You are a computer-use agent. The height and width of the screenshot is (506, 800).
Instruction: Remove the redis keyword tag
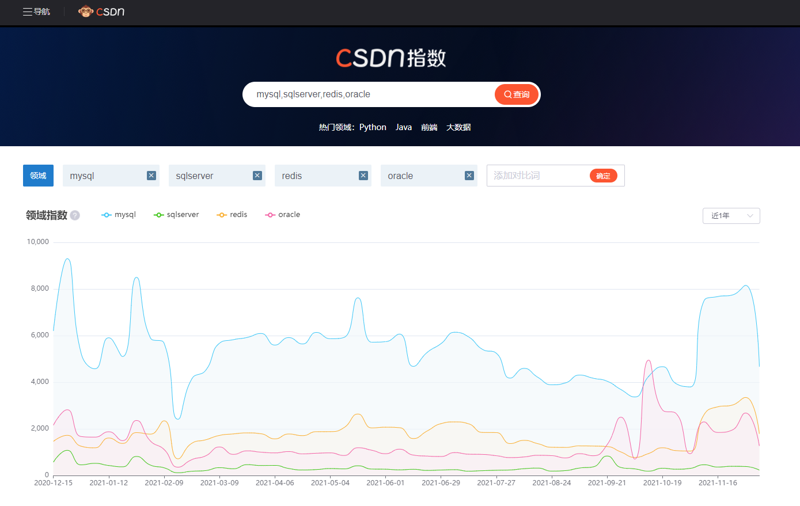click(363, 176)
